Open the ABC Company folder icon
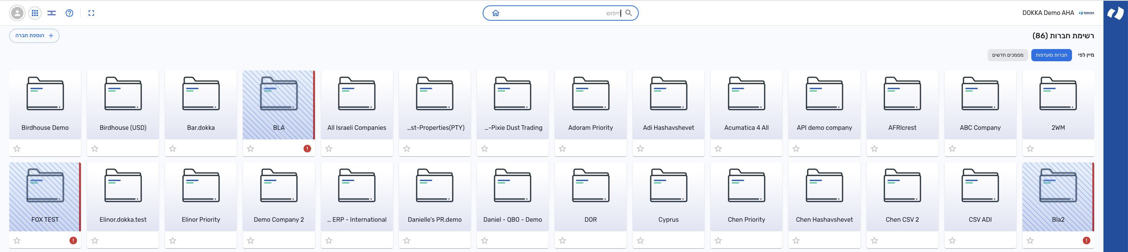This screenshot has width=1128, height=252. pos(980,93)
